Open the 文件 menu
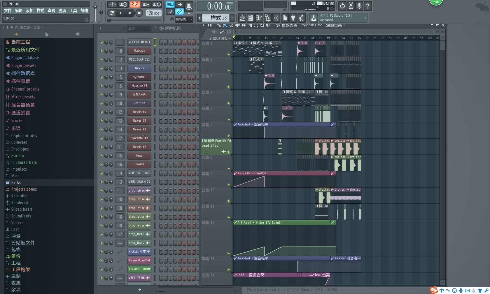 pos(8,10)
